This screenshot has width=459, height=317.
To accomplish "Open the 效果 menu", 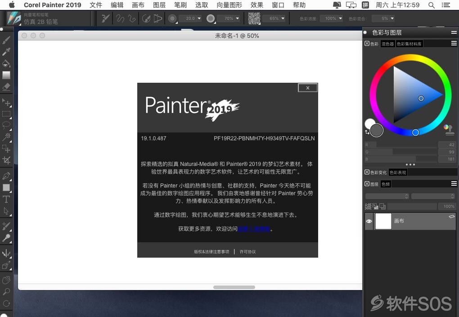I will pos(256,5).
